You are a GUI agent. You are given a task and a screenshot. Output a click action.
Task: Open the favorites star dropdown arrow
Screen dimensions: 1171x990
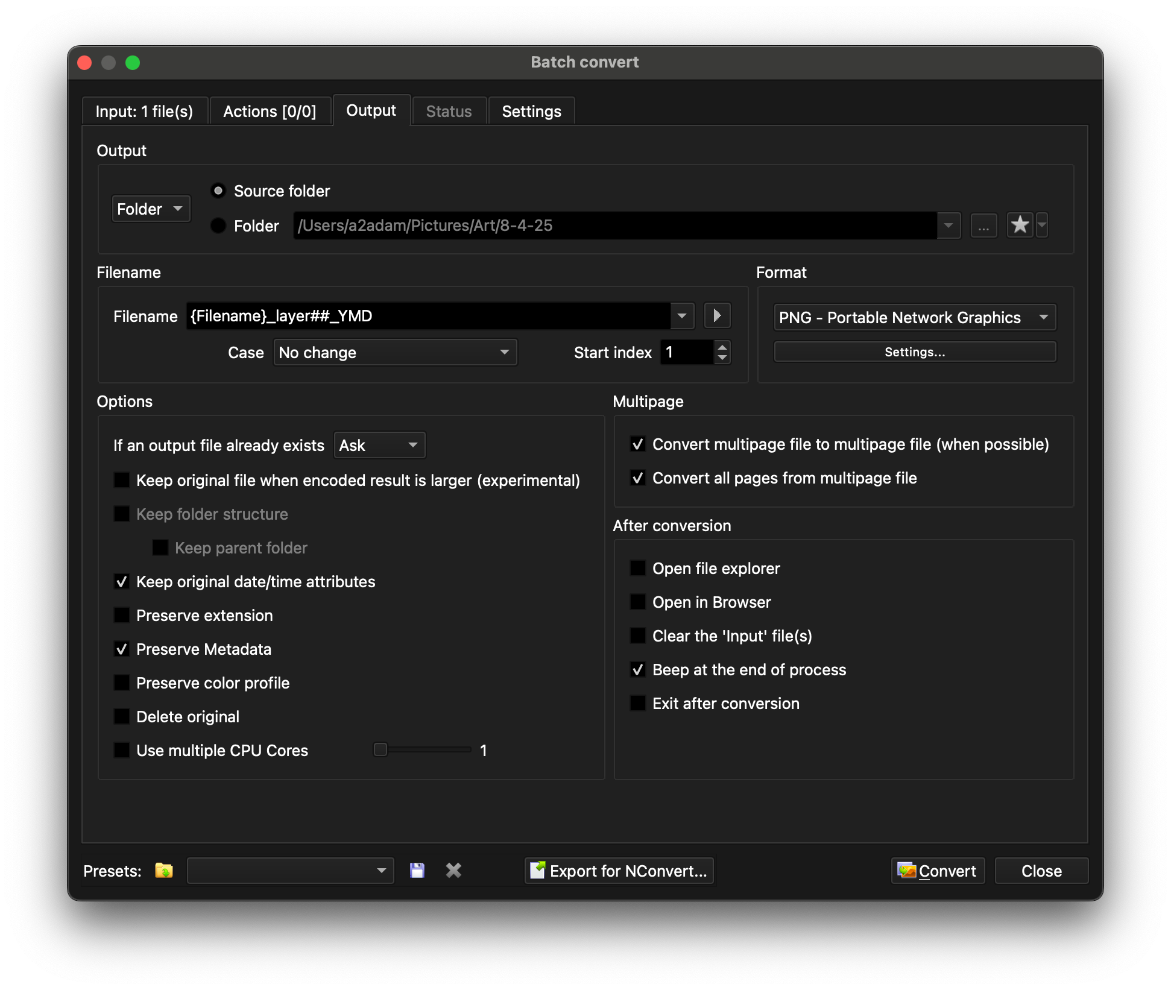1042,225
